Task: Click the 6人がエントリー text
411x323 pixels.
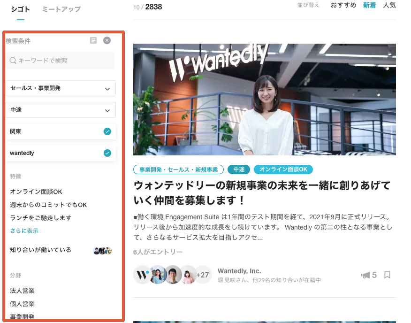Action: 158,252
